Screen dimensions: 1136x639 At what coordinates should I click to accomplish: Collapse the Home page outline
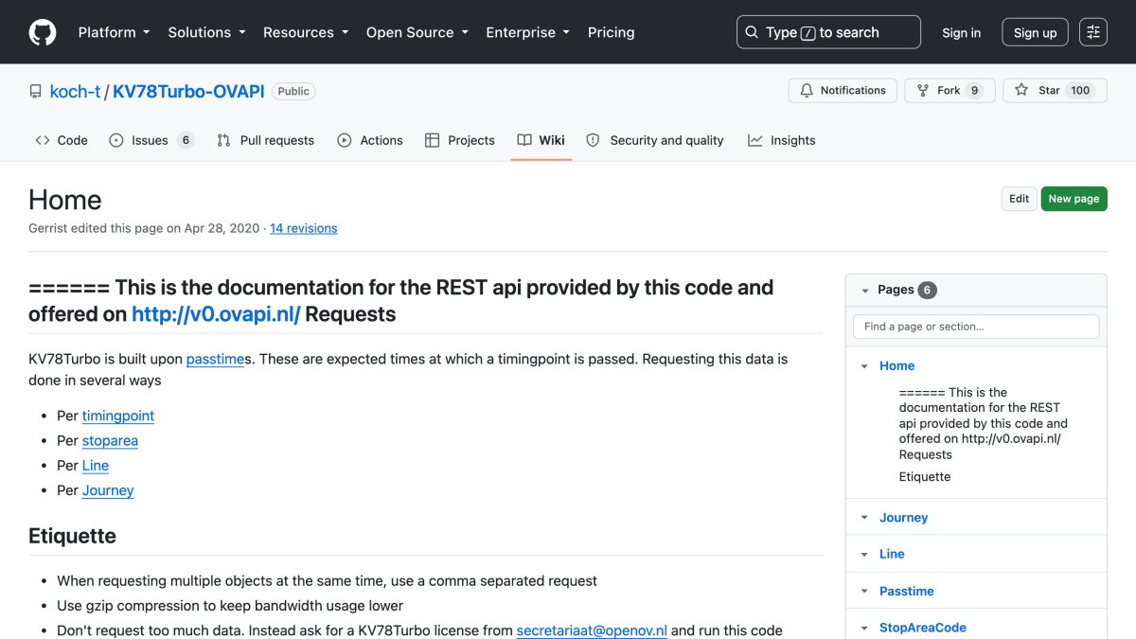[x=864, y=366]
